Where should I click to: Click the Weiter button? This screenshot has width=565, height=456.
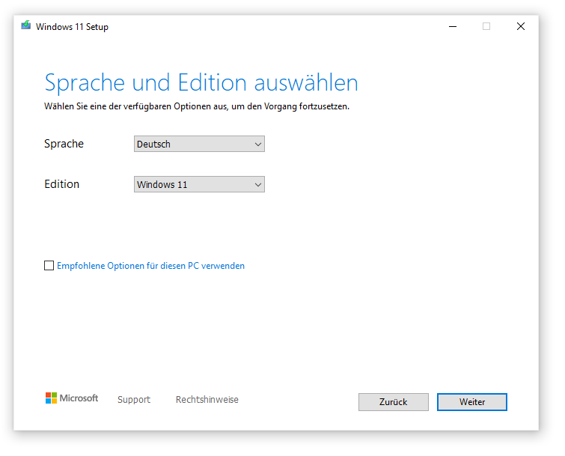[472, 402]
